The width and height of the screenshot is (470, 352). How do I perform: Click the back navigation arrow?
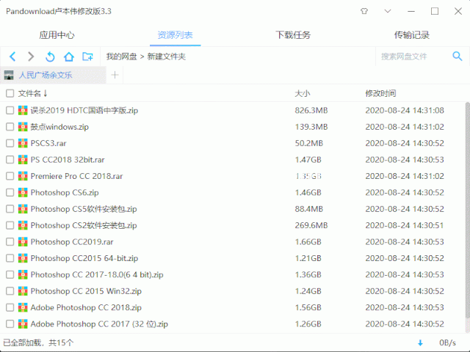(x=12, y=56)
